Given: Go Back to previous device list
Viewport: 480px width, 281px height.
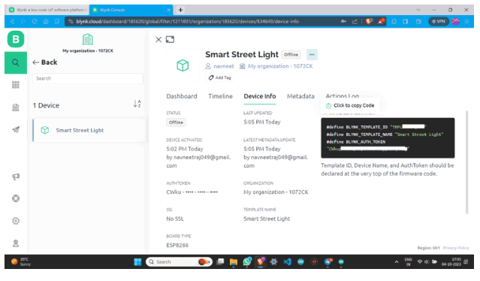Looking at the screenshot, I should click(x=45, y=62).
